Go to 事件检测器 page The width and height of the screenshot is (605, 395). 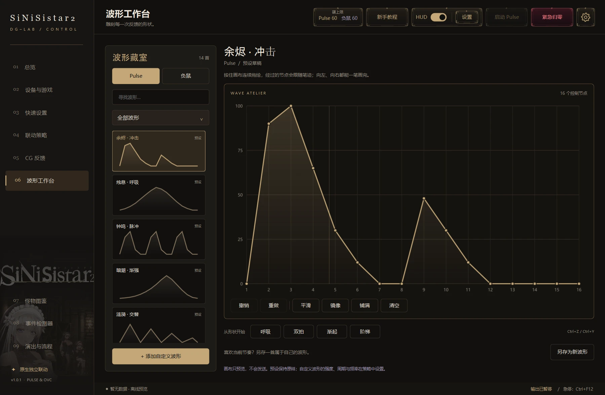coord(47,323)
